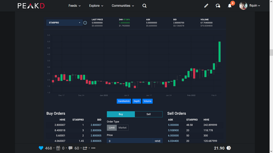View notifications bell icon
Image resolution: width=273 pixels, height=153 pixels.
[x=230, y=6]
